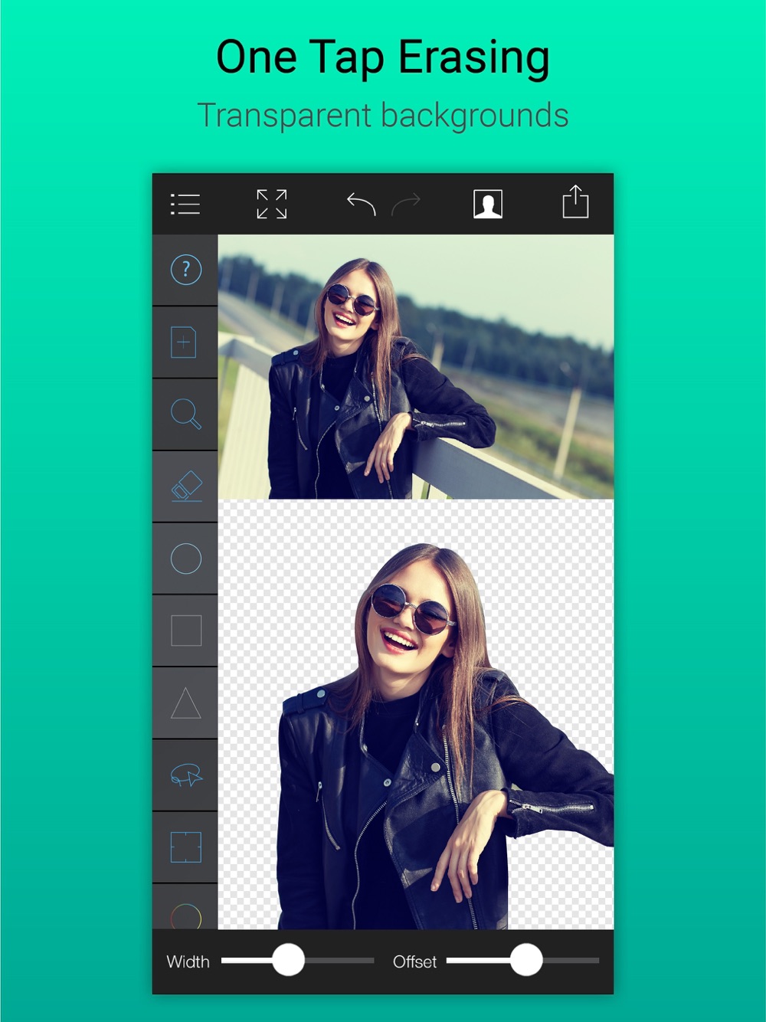Click the One Tap Erasing heading
Image resolution: width=766 pixels, height=1022 pixels.
383,58
